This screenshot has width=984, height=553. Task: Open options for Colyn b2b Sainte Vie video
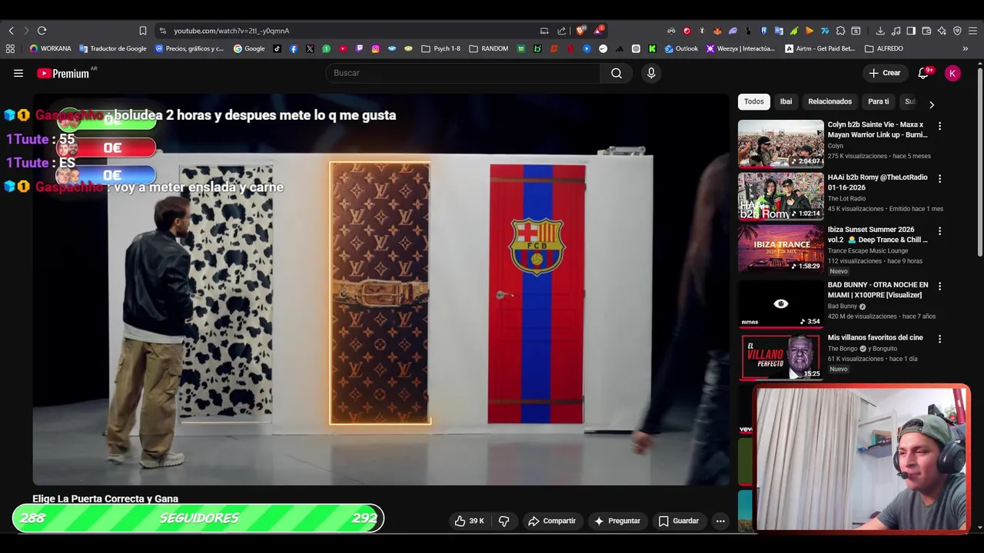click(939, 126)
